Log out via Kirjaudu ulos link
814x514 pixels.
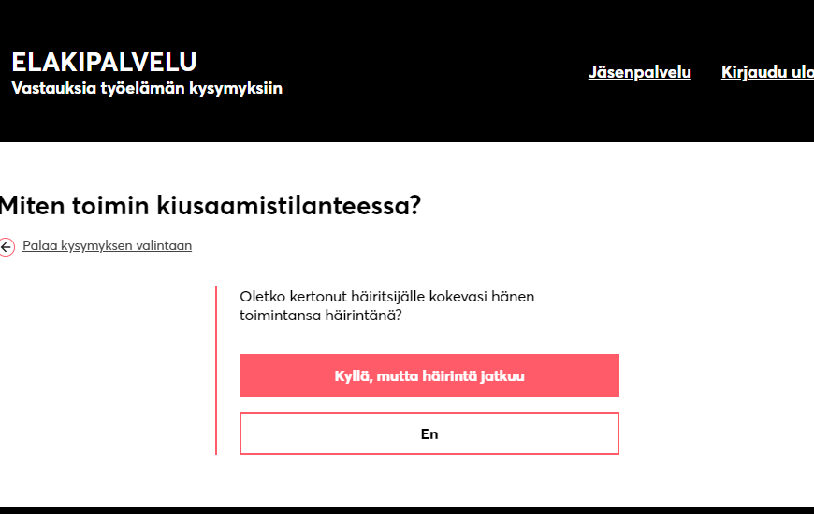[767, 72]
